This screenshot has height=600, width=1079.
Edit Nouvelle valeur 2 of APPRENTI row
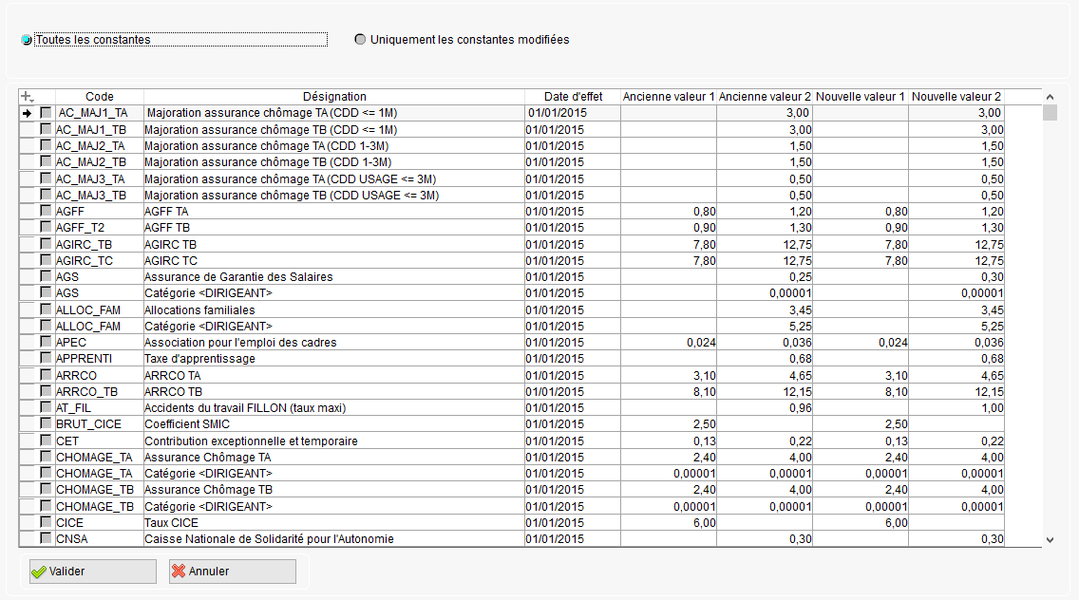[956, 359]
